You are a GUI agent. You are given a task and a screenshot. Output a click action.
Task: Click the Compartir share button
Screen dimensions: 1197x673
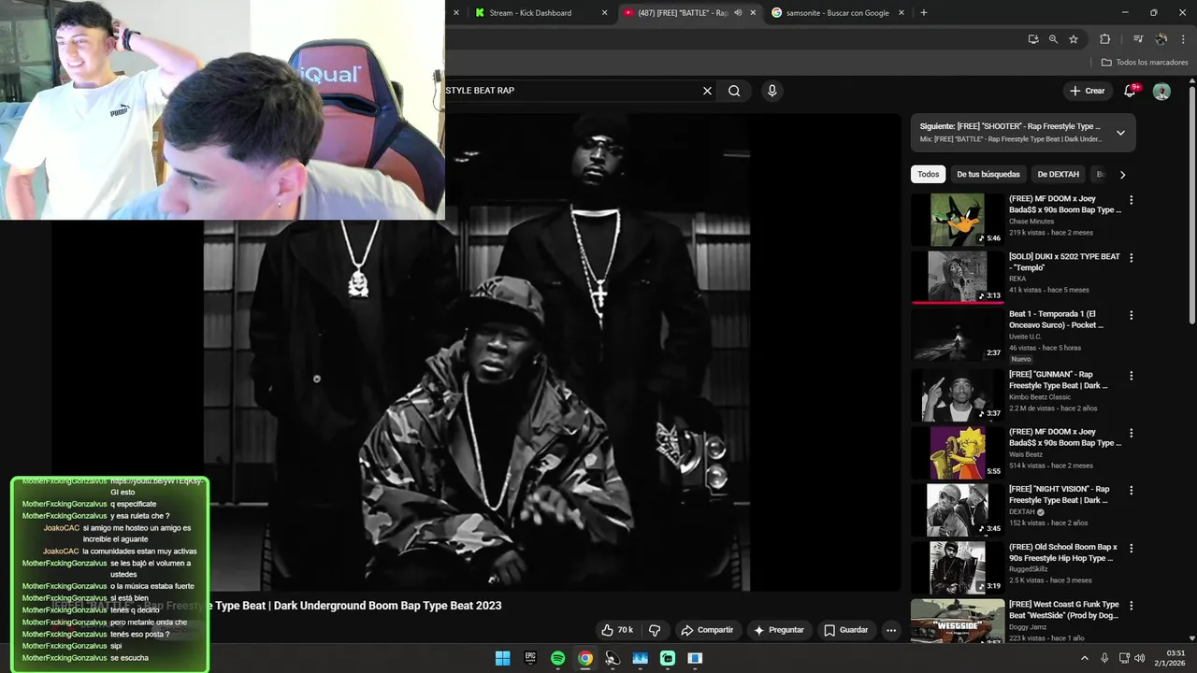pyautogui.click(x=707, y=630)
